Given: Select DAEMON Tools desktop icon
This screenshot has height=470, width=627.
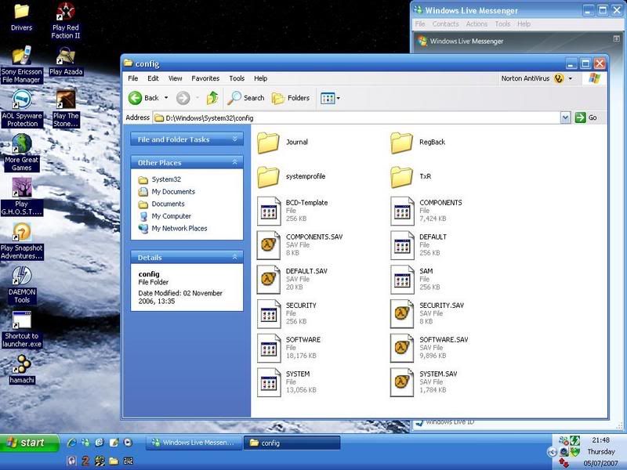Looking at the screenshot, I should pos(22,285).
